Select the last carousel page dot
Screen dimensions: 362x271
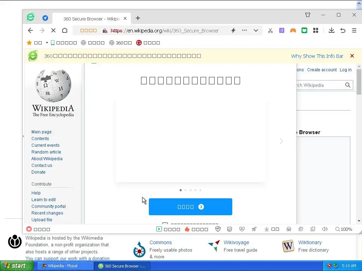[200, 190]
